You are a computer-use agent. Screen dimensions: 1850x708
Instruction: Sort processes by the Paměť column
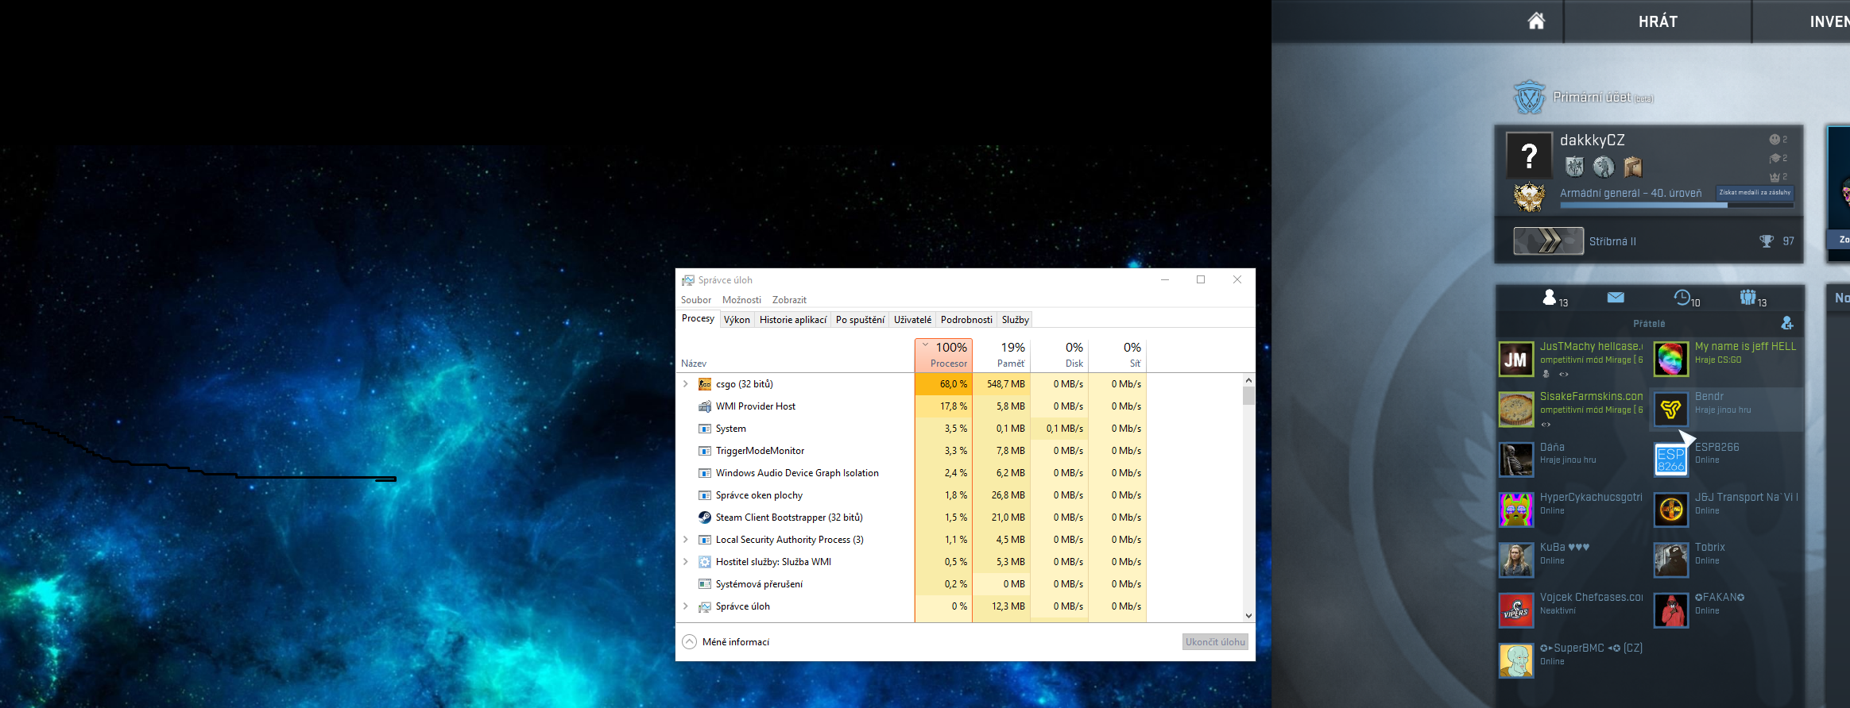coord(1001,355)
